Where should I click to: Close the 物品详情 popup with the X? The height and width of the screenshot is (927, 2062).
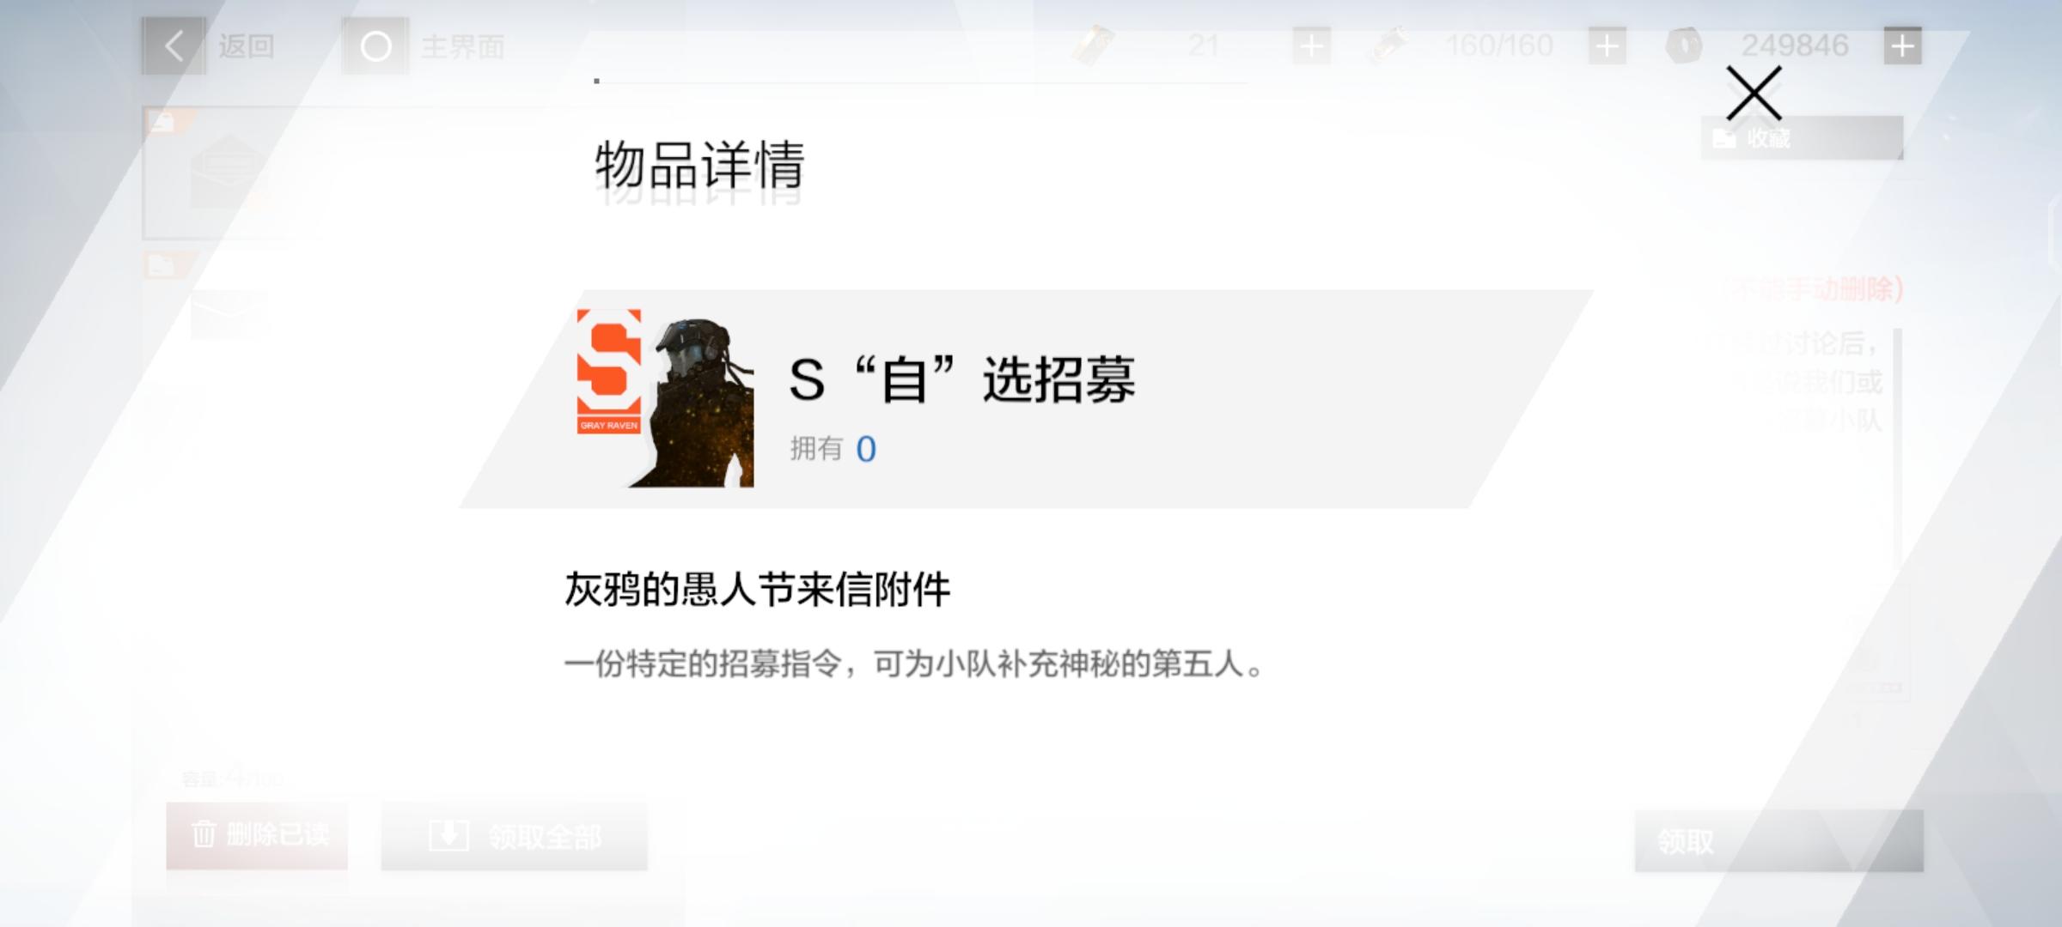click(1754, 94)
